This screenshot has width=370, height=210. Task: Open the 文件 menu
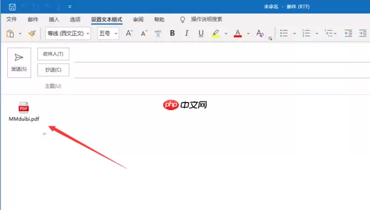11,20
